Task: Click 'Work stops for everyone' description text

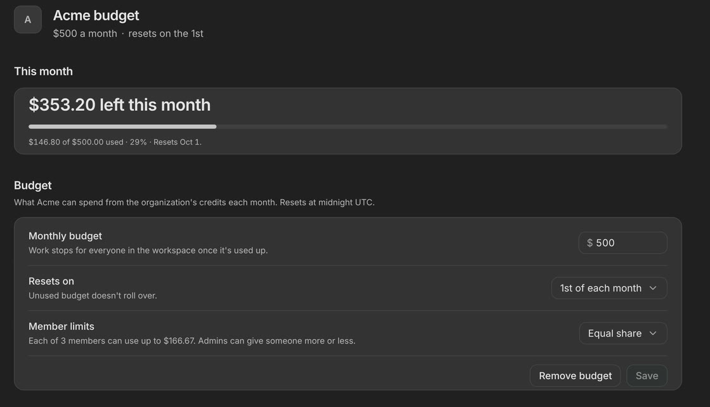Action: [148, 250]
